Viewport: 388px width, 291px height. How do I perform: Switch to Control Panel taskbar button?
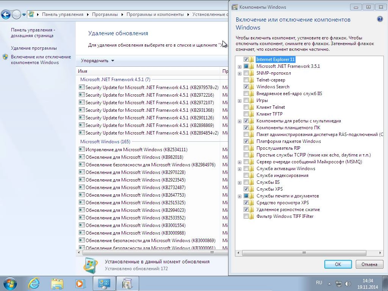[x=104, y=283]
